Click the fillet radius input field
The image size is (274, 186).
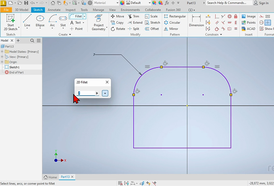coord(86,93)
